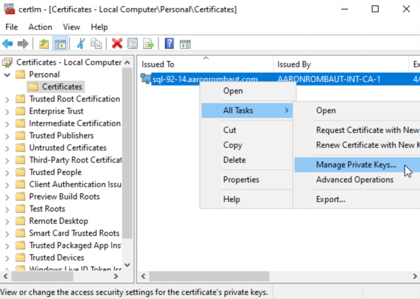Image resolution: width=420 pixels, height=299 pixels.
Task: Collapse the Personal folder node
Action: coord(7,75)
